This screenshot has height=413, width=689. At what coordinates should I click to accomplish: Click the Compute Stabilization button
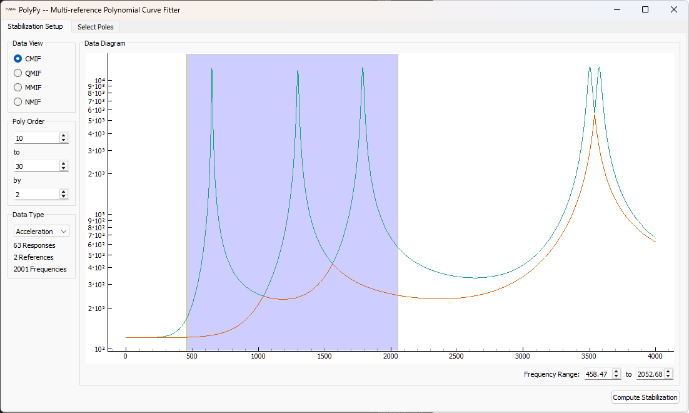coord(645,397)
